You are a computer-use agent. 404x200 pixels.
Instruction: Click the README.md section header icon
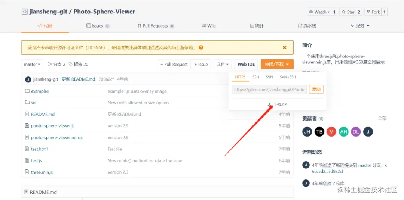(26, 192)
